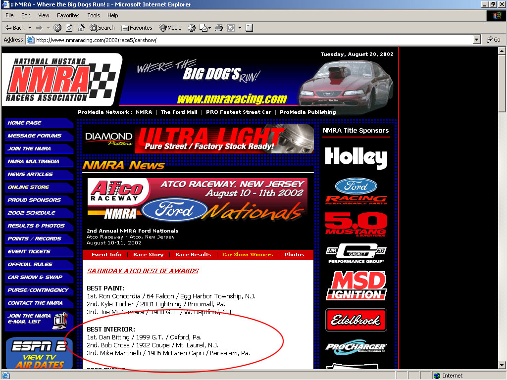Open OFFICIAL RULES in the sidebar
Image resolution: width=507 pixels, height=380 pixels.
click(x=39, y=265)
